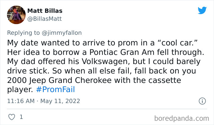
Task: Like the tweet with the heart icon
Action: pos(11,117)
